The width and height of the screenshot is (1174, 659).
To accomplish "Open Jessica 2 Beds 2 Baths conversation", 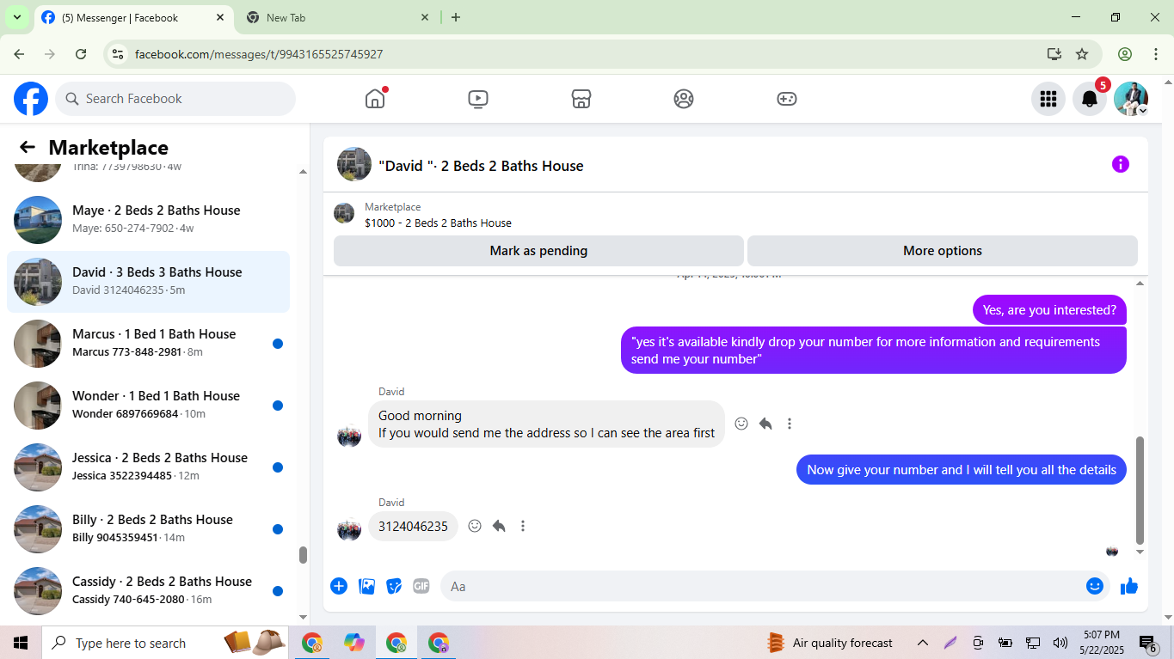I will (x=148, y=467).
